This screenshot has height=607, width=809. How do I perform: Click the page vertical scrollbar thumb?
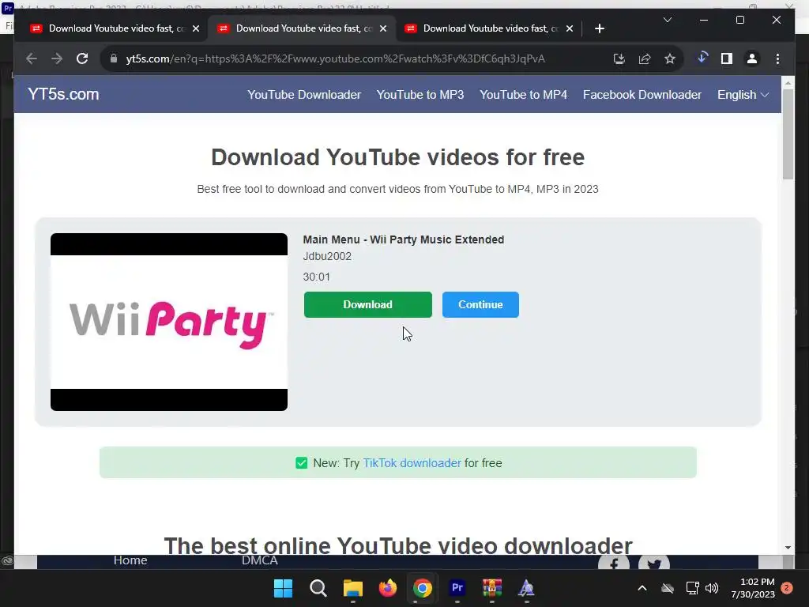coord(788,134)
